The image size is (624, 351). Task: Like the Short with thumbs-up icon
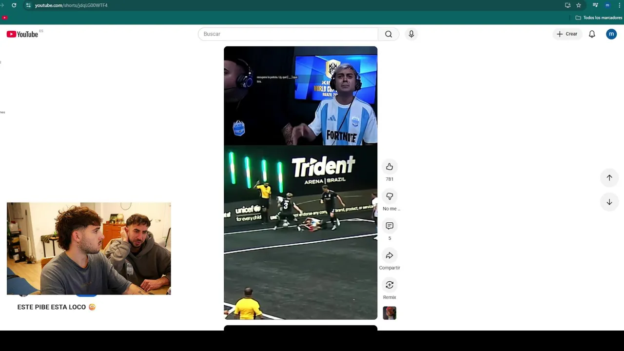pyautogui.click(x=390, y=167)
